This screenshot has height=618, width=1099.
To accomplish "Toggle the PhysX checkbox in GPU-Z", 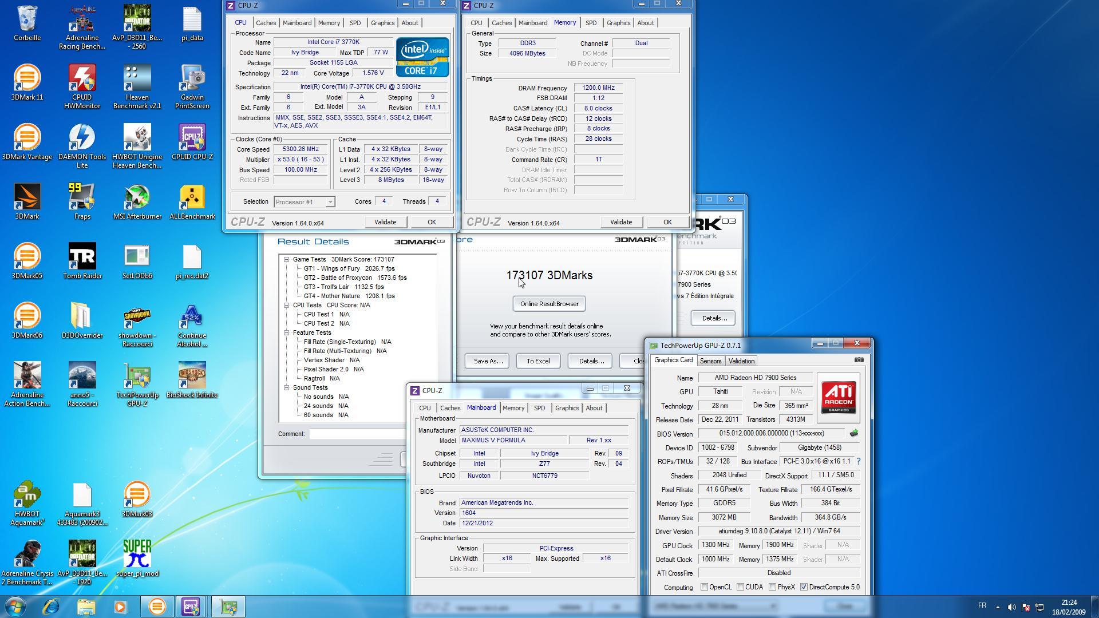I will 772,587.
